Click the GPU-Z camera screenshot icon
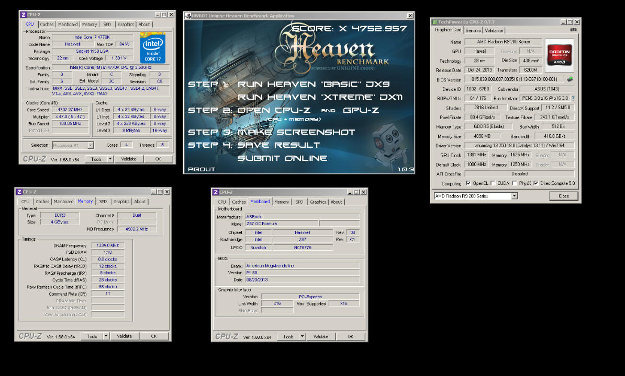625x376 pixels. tap(573, 30)
